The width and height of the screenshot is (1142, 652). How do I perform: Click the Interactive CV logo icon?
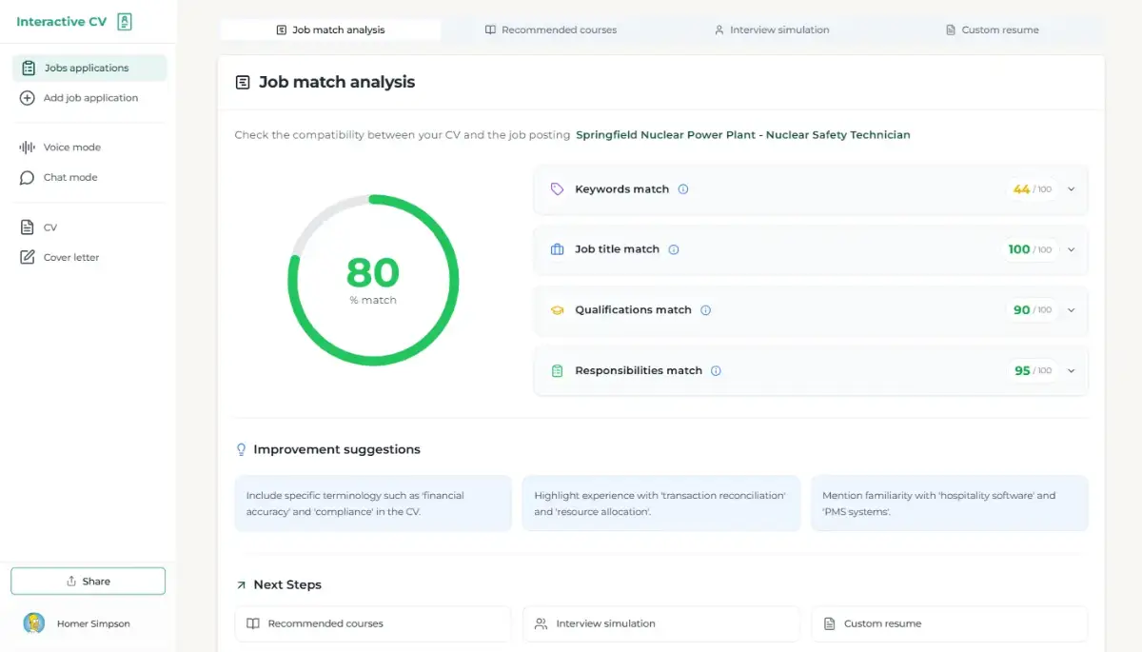[125, 22]
